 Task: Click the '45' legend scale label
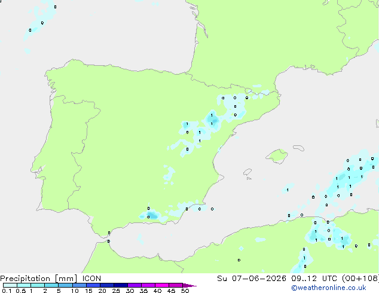[x=171, y=291]
